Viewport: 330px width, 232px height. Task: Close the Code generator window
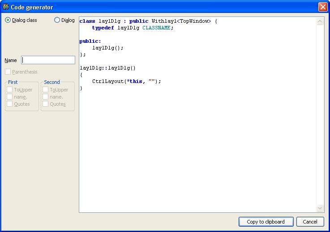point(322,7)
